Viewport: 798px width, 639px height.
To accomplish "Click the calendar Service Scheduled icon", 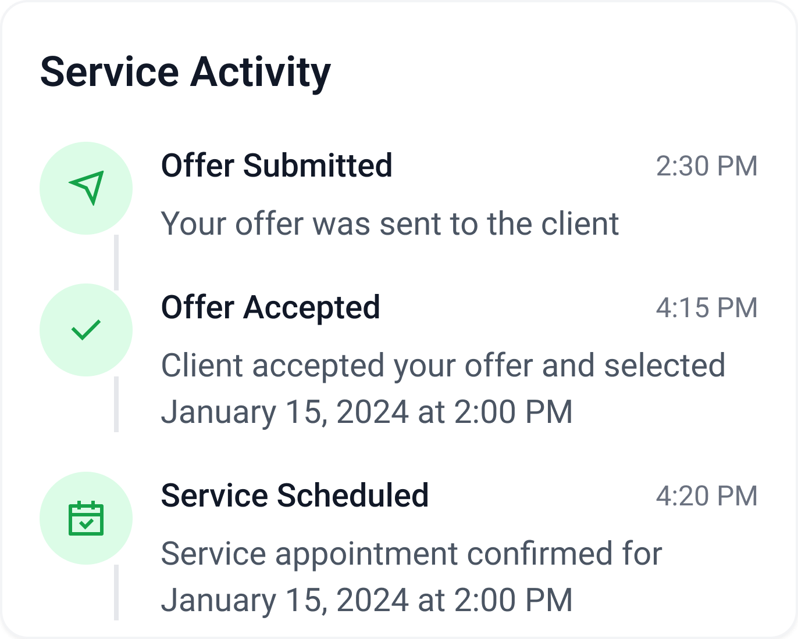I will coord(86,518).
